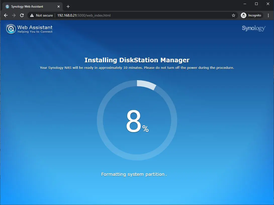Reload the page with the refresh icon
This screenshot has height=205, width=274.
point(22,15)
